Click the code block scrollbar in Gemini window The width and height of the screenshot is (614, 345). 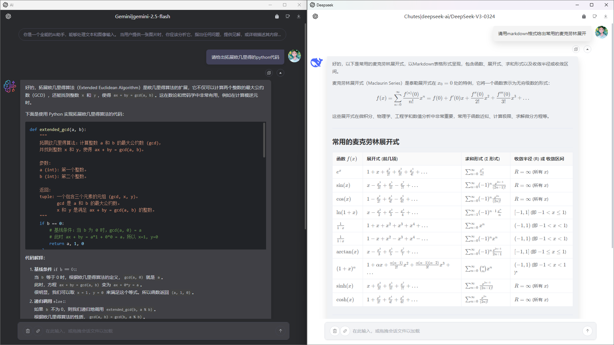coord(264,140)
